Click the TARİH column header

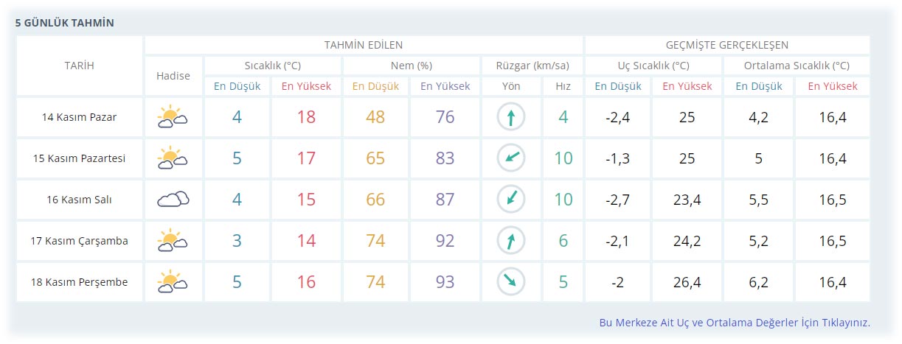79,66
